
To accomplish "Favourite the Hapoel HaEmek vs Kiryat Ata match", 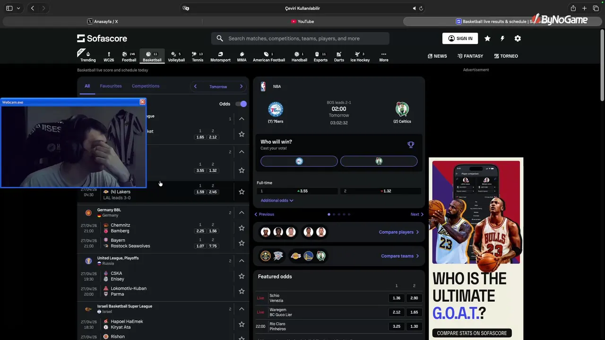I will point(242,324).
